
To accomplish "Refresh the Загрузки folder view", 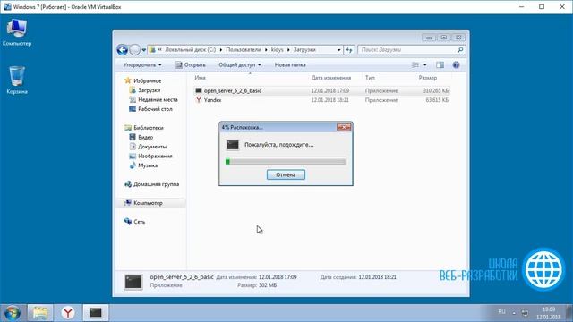I will pos(349,50).
